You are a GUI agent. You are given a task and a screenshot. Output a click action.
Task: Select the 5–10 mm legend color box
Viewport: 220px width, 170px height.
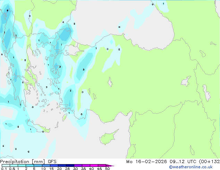(x=38, y=165)
